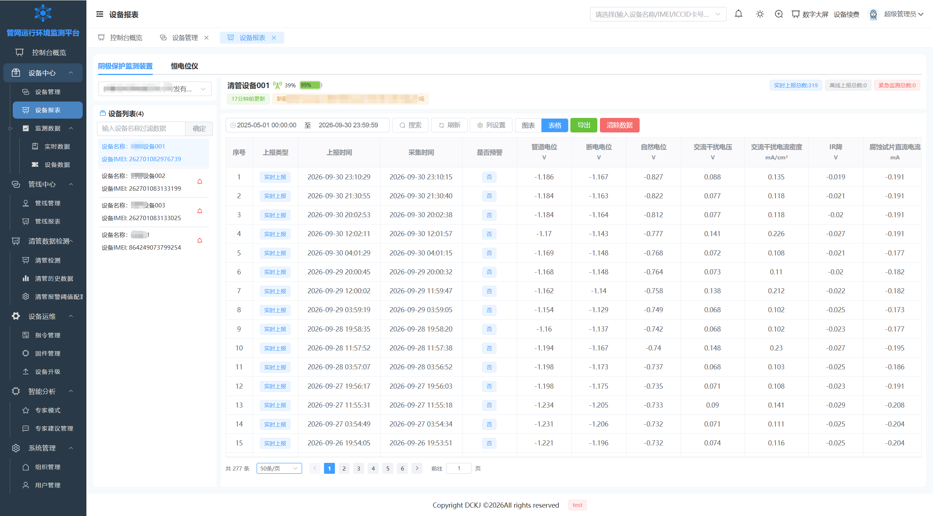933x516 pixels.
Task: Open the organization selector dropdown above device list
Action: pyautogui.click(x=155, y=89)
